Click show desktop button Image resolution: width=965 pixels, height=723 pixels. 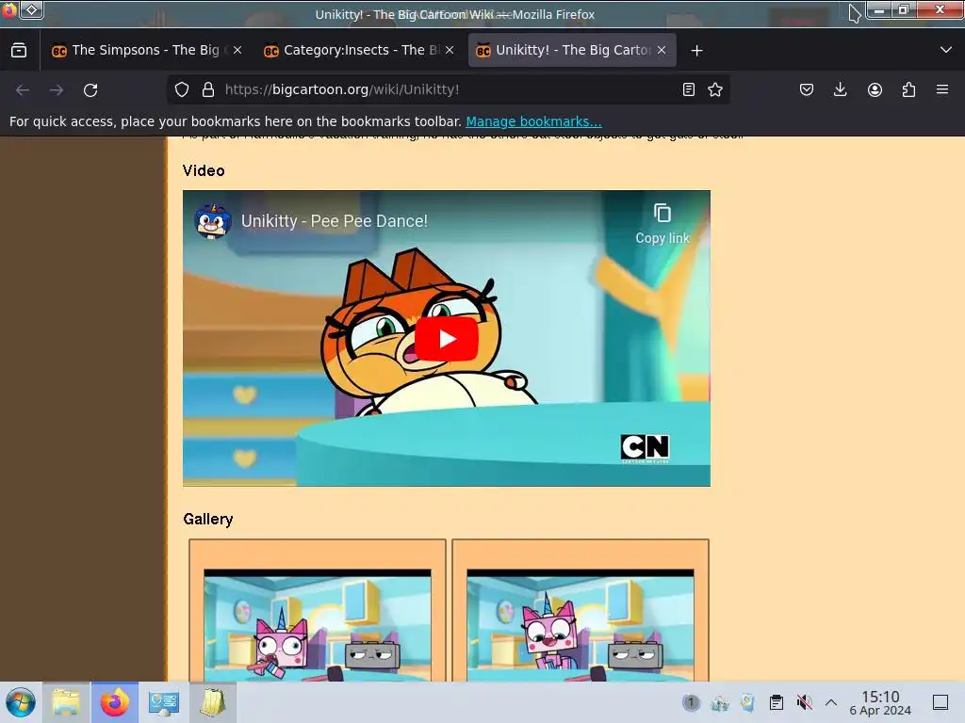(x=940, y=702)
